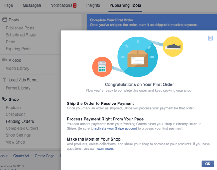Click the orange calculator illustration icon
Viewport: 217px width, 170px height.
pyautogui.click(x=102, y=67)
